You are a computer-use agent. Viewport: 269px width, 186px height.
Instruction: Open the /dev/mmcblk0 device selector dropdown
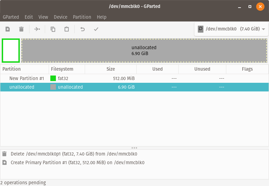click(231, 29)
